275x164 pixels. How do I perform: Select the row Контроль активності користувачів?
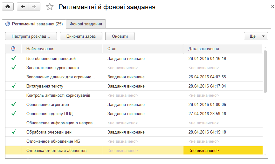[x=134, y=95]
